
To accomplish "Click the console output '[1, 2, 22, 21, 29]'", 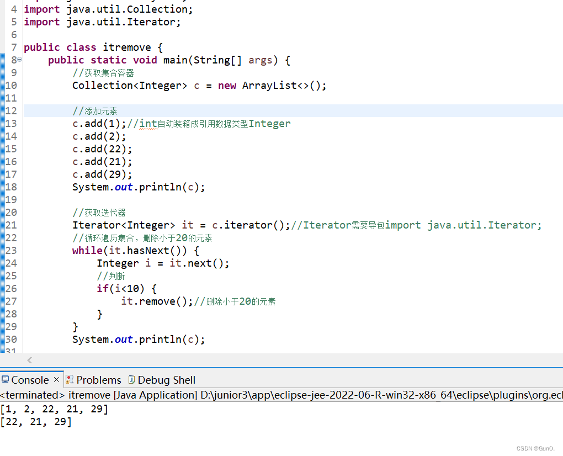I will (54, 409).
